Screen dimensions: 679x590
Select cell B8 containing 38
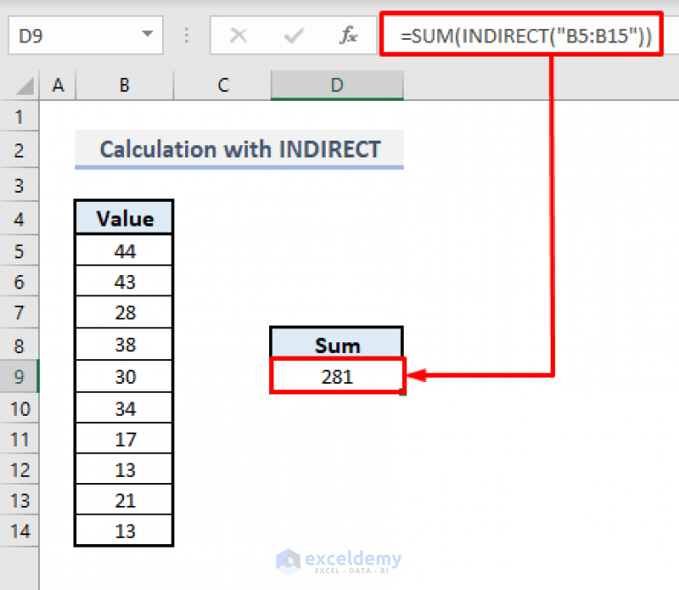coord(124,345)
